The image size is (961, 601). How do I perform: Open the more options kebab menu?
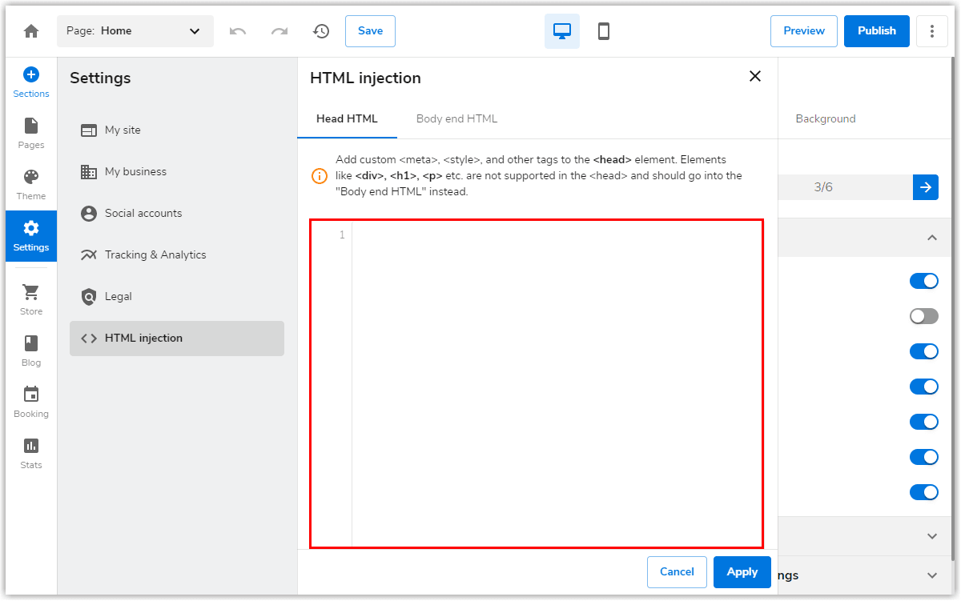[932, 31]
